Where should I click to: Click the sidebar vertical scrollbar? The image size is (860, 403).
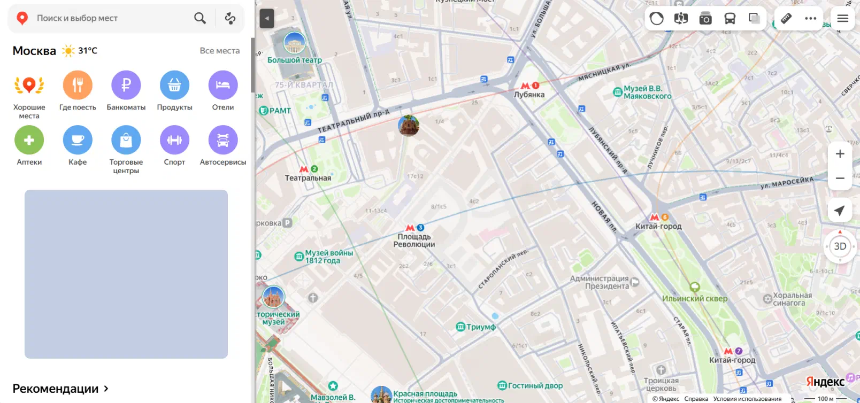coord(252,65)
